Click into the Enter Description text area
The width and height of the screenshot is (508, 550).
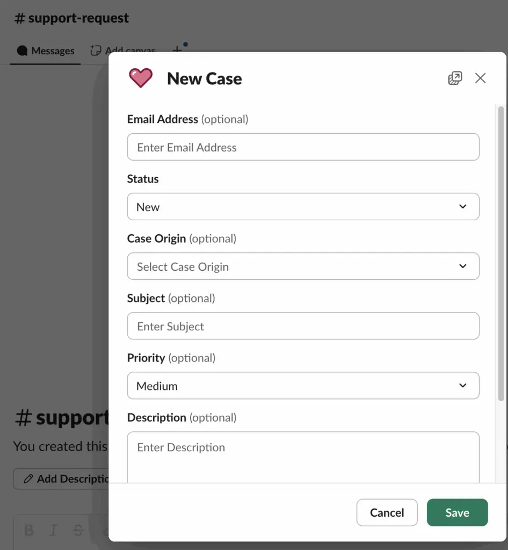(303, 457)
